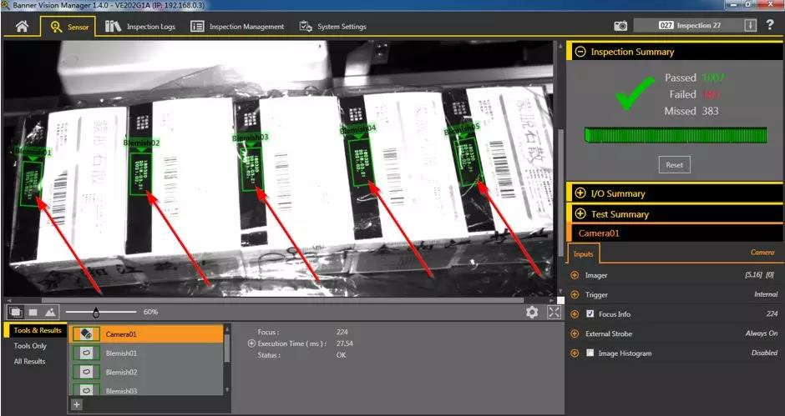Select All Results view

click(x=29, y=361)
